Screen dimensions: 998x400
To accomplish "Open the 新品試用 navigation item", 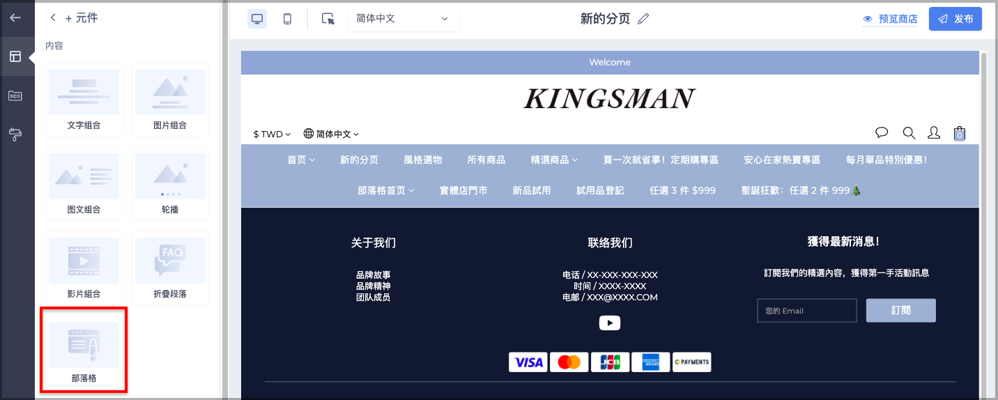I will 532,190.
